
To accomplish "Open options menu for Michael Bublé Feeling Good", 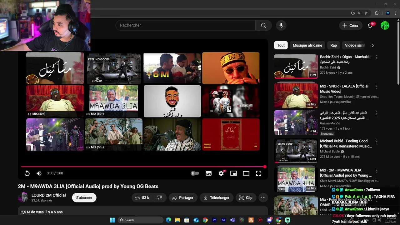I will (377, 142).
